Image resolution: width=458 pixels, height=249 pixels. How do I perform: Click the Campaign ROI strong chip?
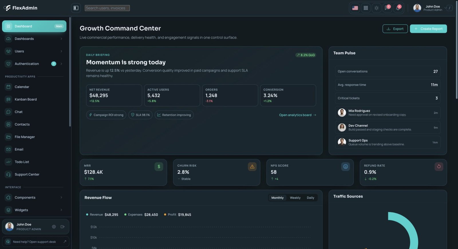tap(106, 115)
